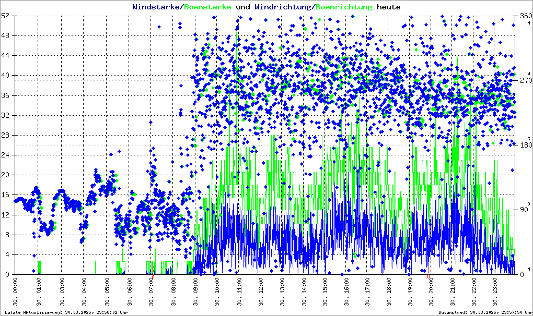This screenshot has width=533, height=316.
Task: Click the '30. 00:00' time axis label
Action: pos(16,293)
